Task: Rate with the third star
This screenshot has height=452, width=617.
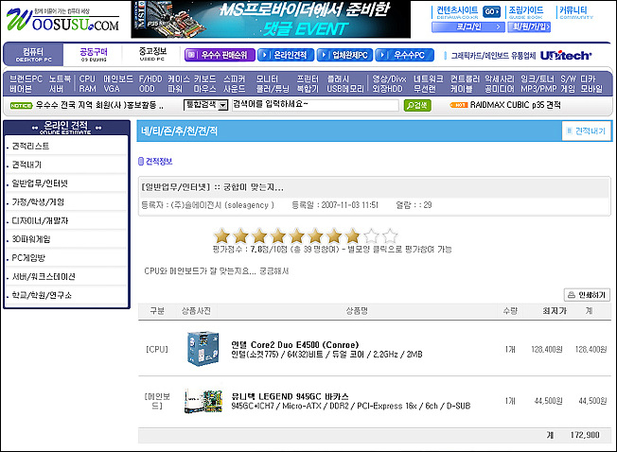Action: click(x=259, y=235)
